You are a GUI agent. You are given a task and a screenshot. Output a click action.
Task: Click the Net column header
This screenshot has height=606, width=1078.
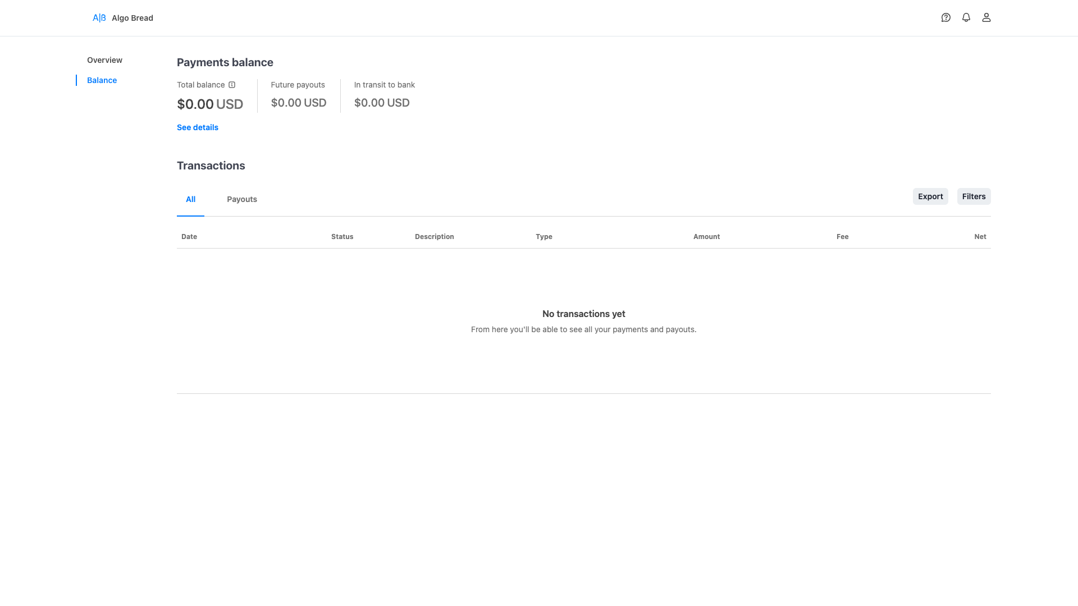click(x=980, y=237)
